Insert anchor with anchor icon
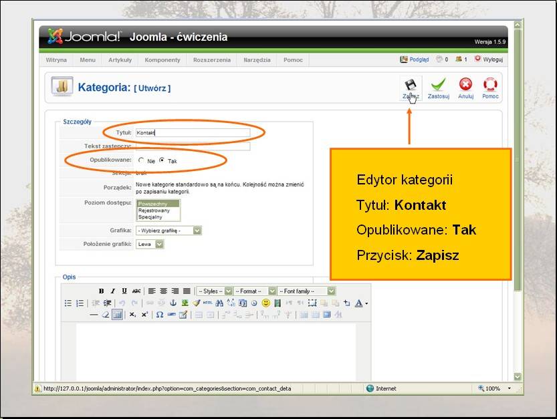557x419 pixels. [x=173, y=303]
